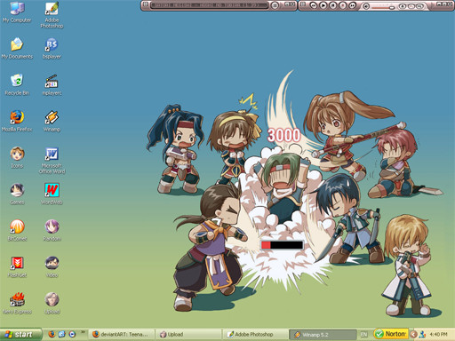Mute Winamp via speaker icon
Image resolution: width=455 pixels, height=341 pixels.
pyautogui.click(x=366, y=6)
